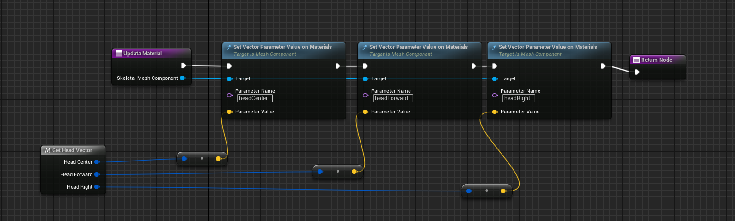Select the Updata Material node header
This screenshot has height=221, width=735.
(152, 54)
